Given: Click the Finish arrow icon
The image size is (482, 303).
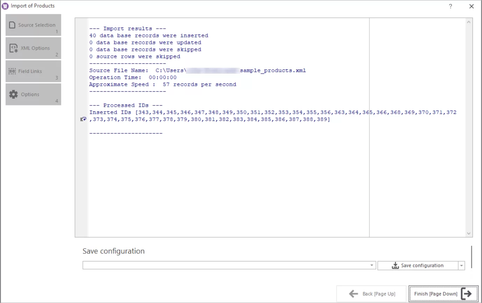Looking at the screenshot, I should pyautogui.click(x=467, y=294).
